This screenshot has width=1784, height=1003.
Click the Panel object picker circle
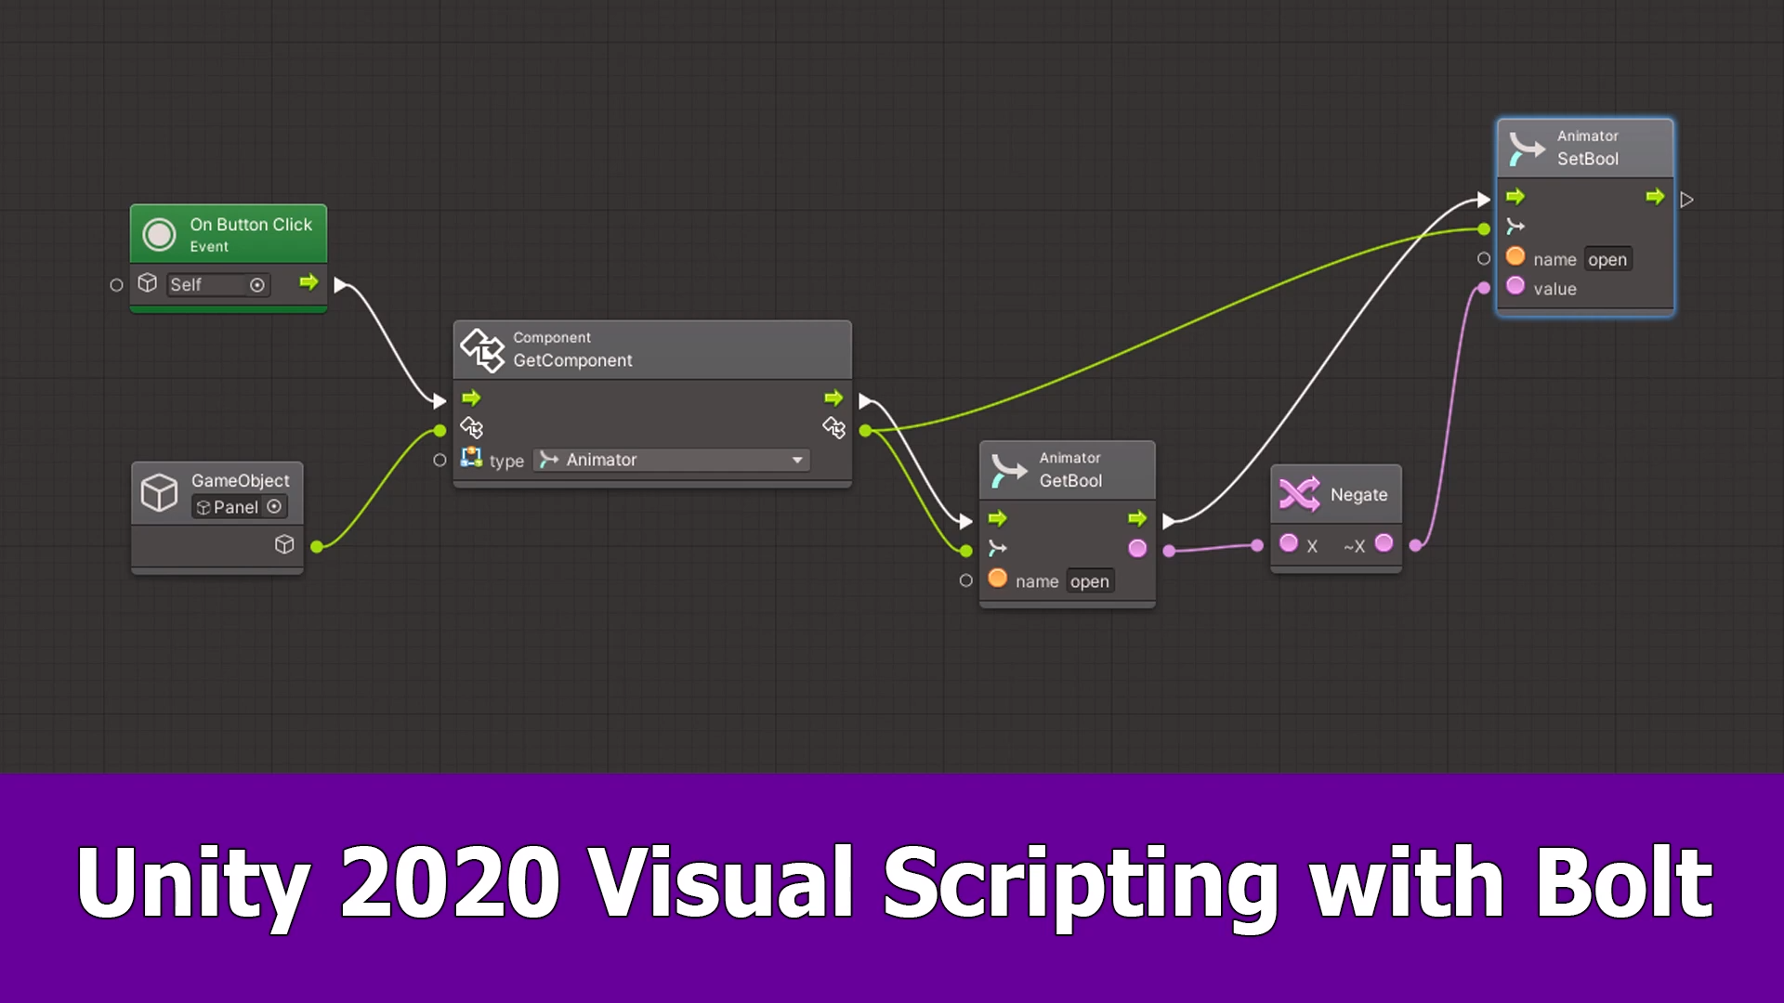[274, 507]
